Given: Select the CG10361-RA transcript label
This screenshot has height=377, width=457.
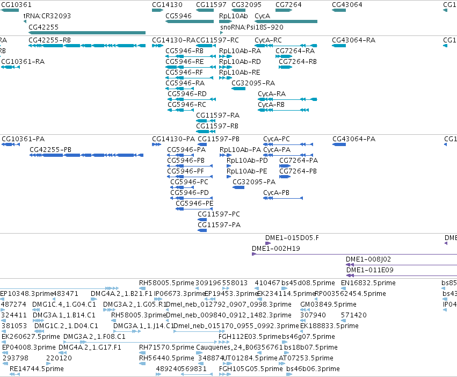Looking at the screenshot, I should tap(23, 62).
